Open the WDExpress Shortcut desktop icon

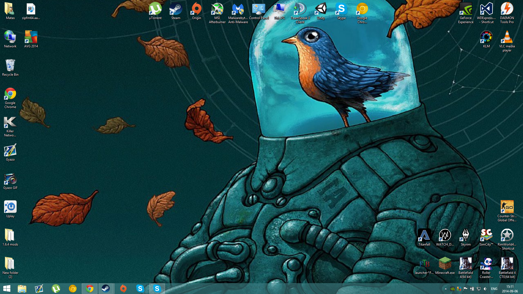(486, 13)
